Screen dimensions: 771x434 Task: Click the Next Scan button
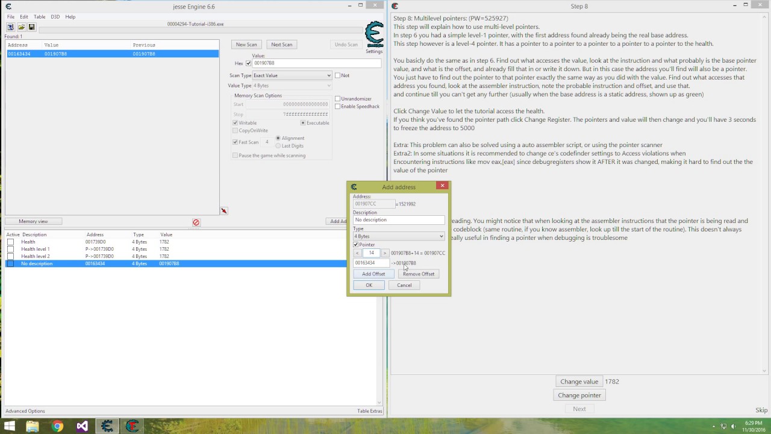tap(281, 45)
